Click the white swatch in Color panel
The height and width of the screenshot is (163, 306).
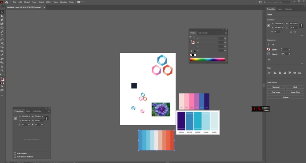tap(195, 55)
